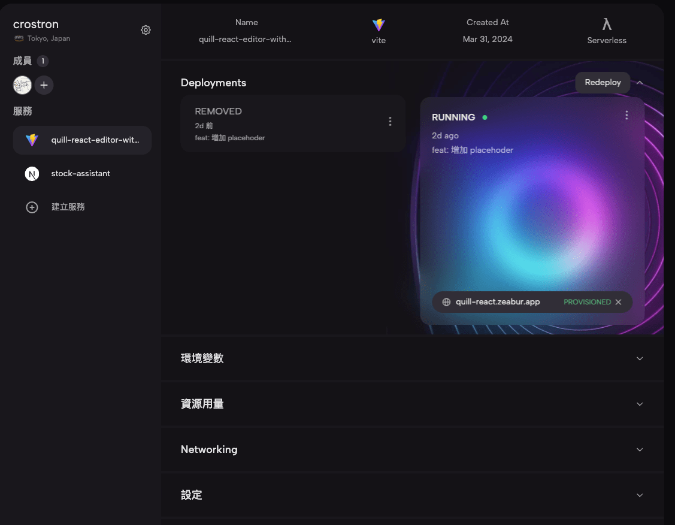Open the RUNNING deployment kebab menu

coord(626,114)
